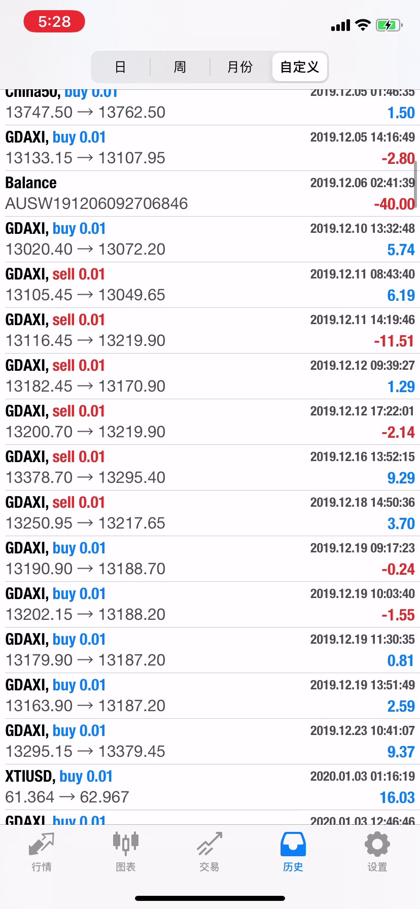Image resolution: width=420 pixels, height=909 pixels.
Task: Select the 月份 month period tab
Action: [x=240, y=67]
